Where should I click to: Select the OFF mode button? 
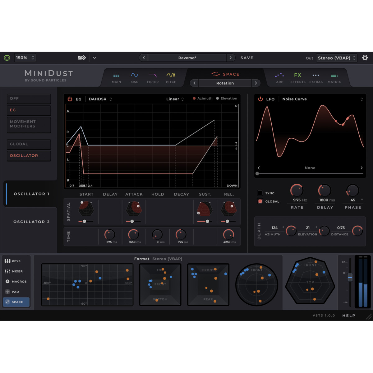point(29,99)
